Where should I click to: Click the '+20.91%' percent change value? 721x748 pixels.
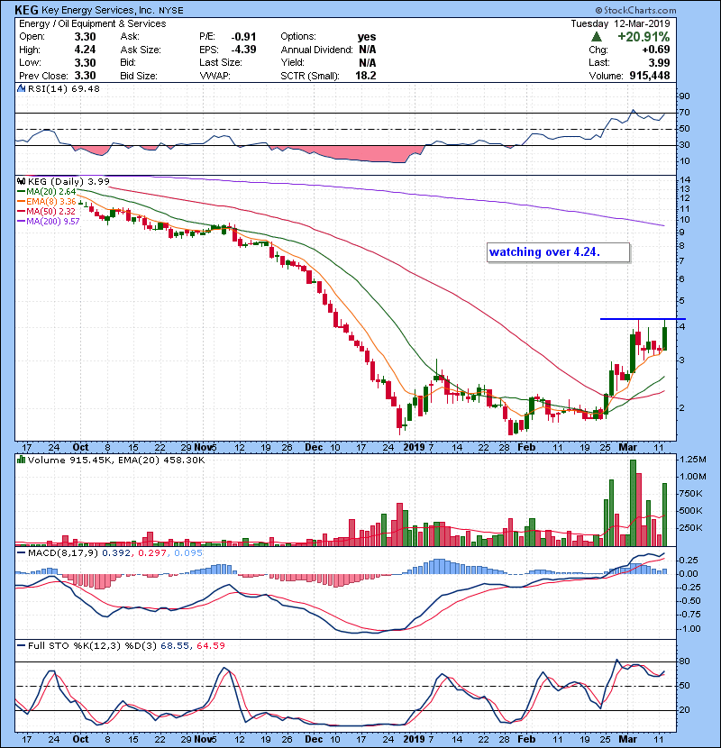pos(643,37)
